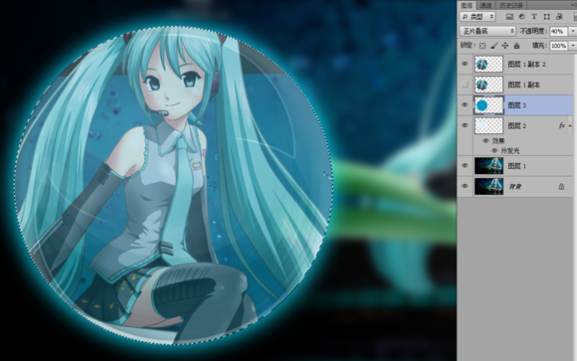Filter layers by shape layer icon
This screenshot has width=577, height=361.
pyautogui.click(x=547, y=17)
